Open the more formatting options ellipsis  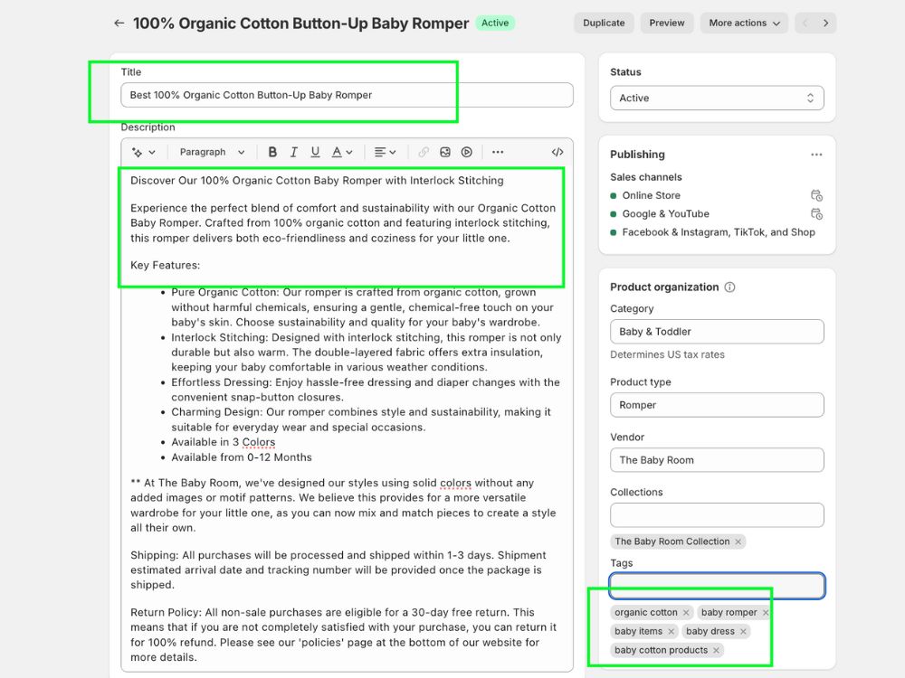pos(498,152)
